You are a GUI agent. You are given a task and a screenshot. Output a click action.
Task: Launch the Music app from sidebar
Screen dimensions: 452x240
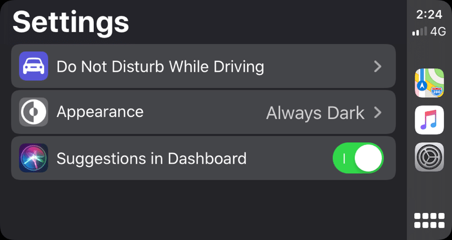429,120
